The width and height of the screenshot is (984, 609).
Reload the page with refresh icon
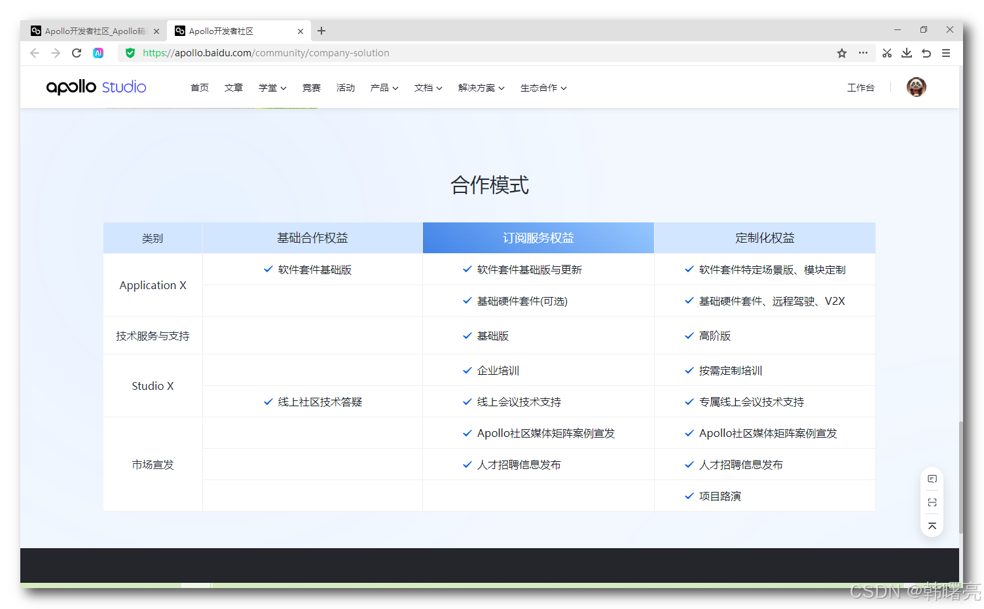[77, 53]
